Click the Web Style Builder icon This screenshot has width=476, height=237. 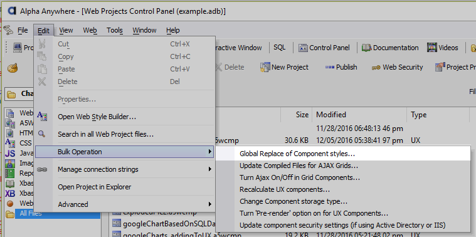point(42,116)
